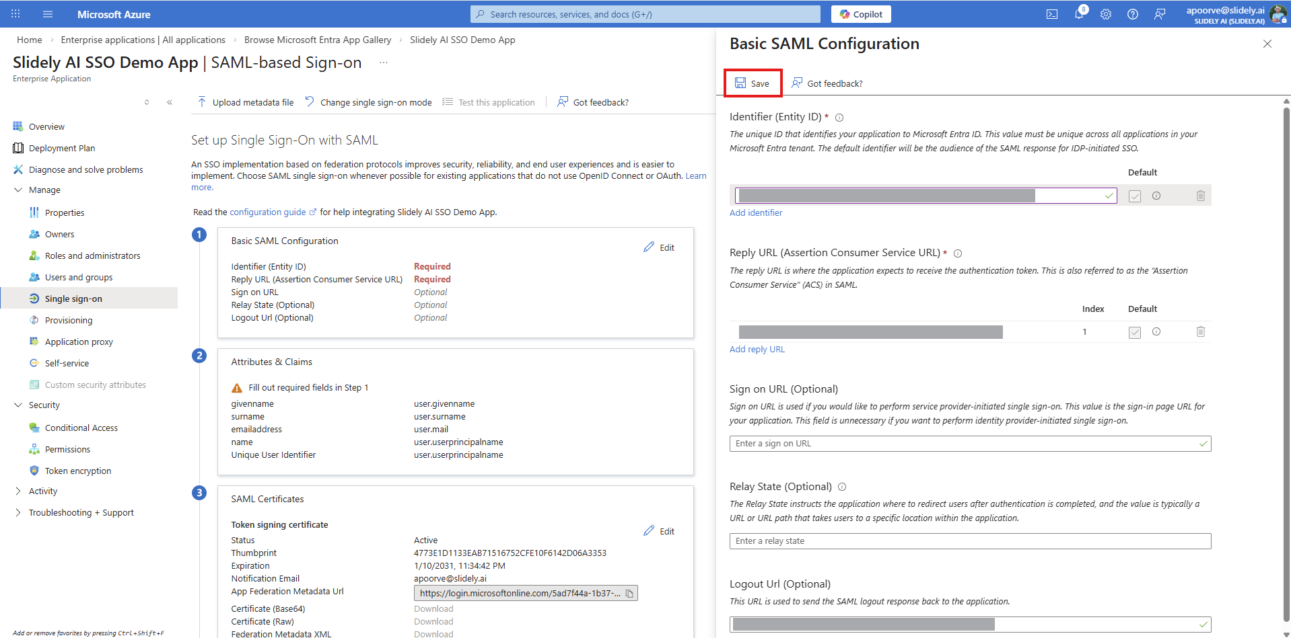Image resolution: width=1291 pixels, height=638 pixels.
Task: Expand Troubleshooting + Support section
Action: click(x=18, y=513)
